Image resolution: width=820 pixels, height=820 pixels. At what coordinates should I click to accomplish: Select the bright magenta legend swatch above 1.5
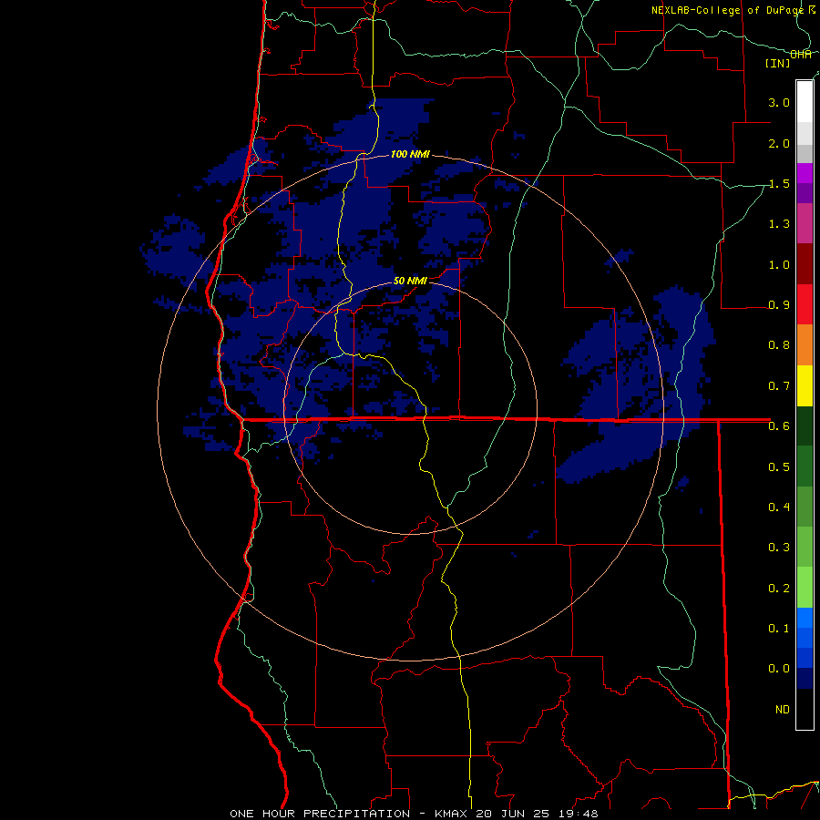(x=805, y=173)
